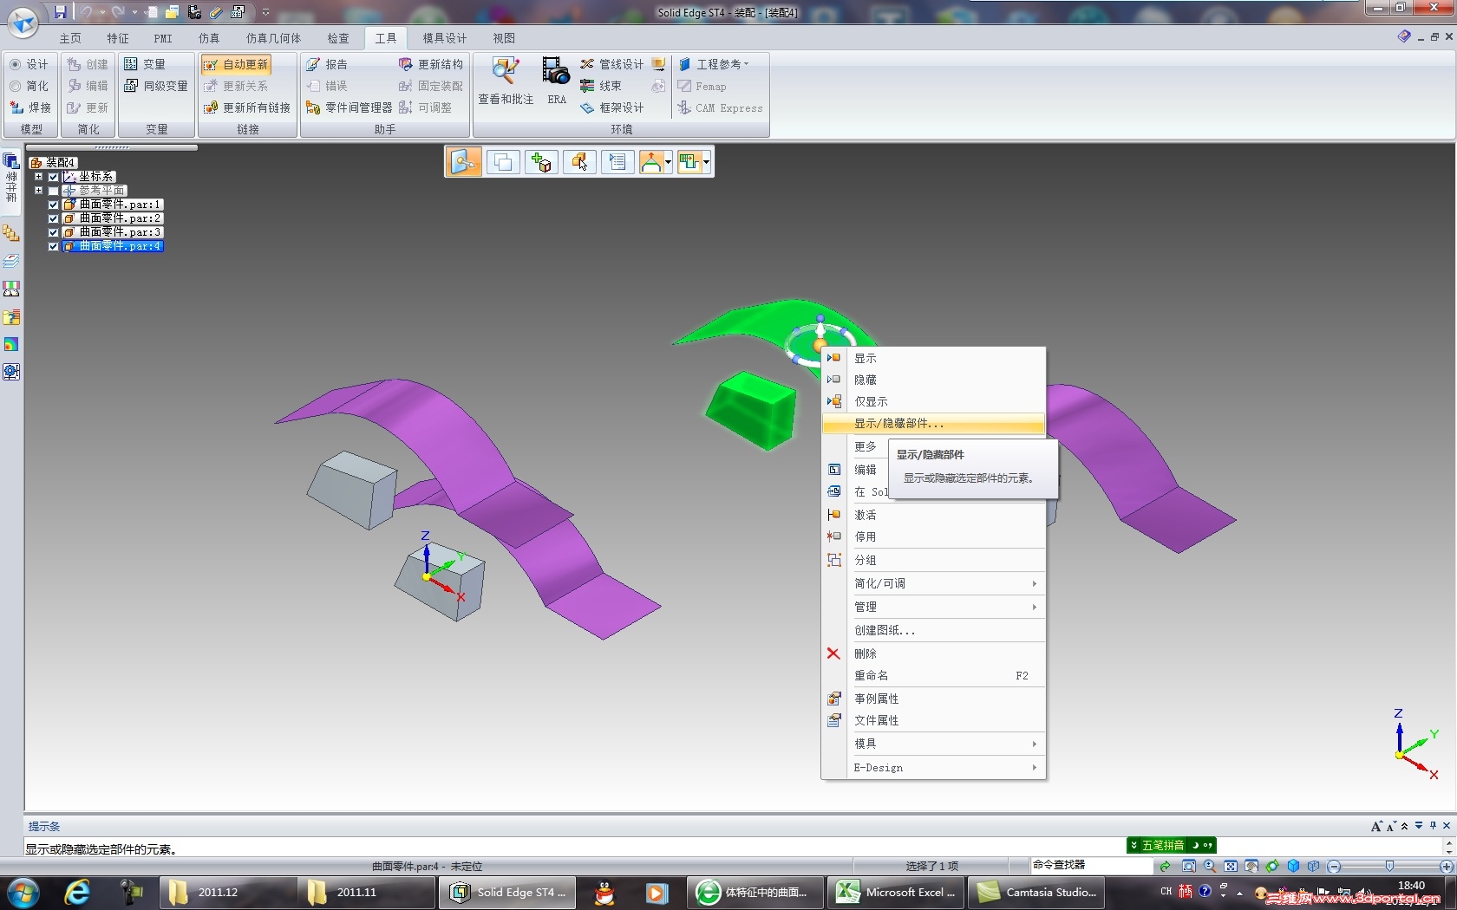Open the gear icon tab in left sidebar

coord(11,372)
